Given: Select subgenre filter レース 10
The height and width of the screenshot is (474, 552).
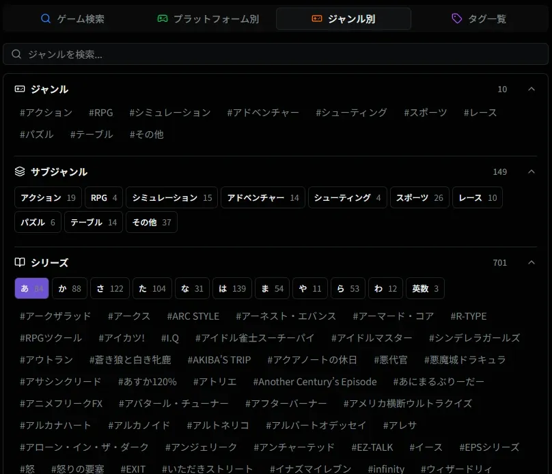Looking at the screenshot, I should (x=478, y=198).
